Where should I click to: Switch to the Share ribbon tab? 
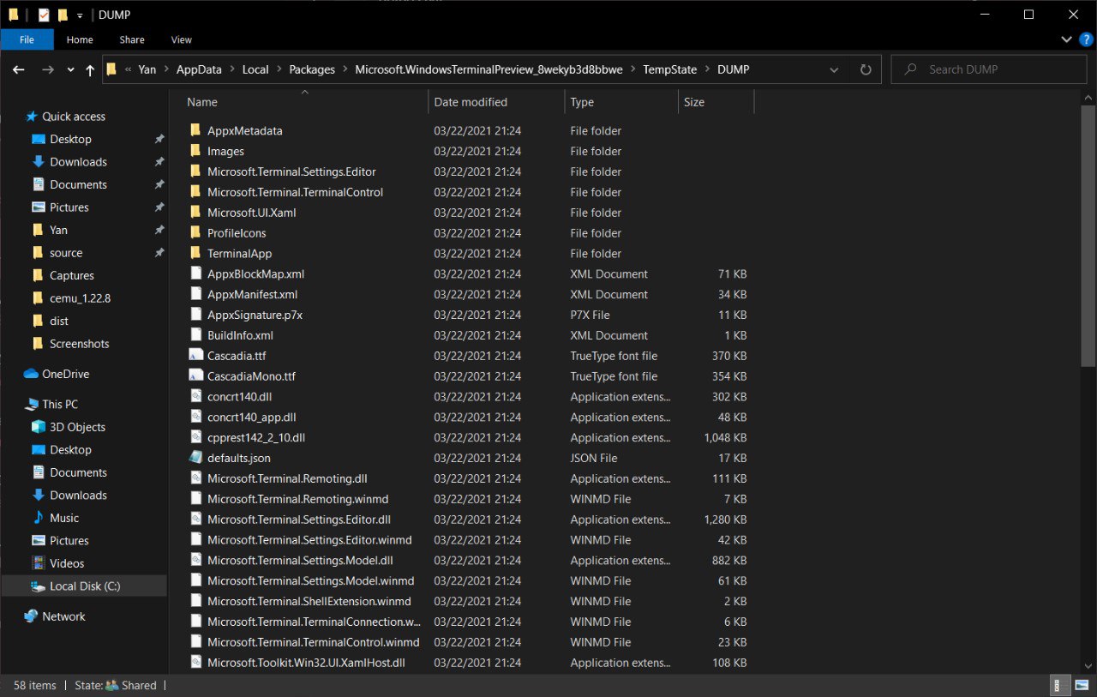132,39
